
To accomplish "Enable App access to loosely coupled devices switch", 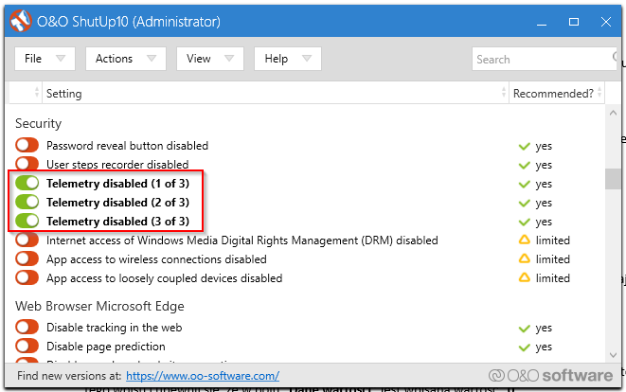I will (27, 277).
